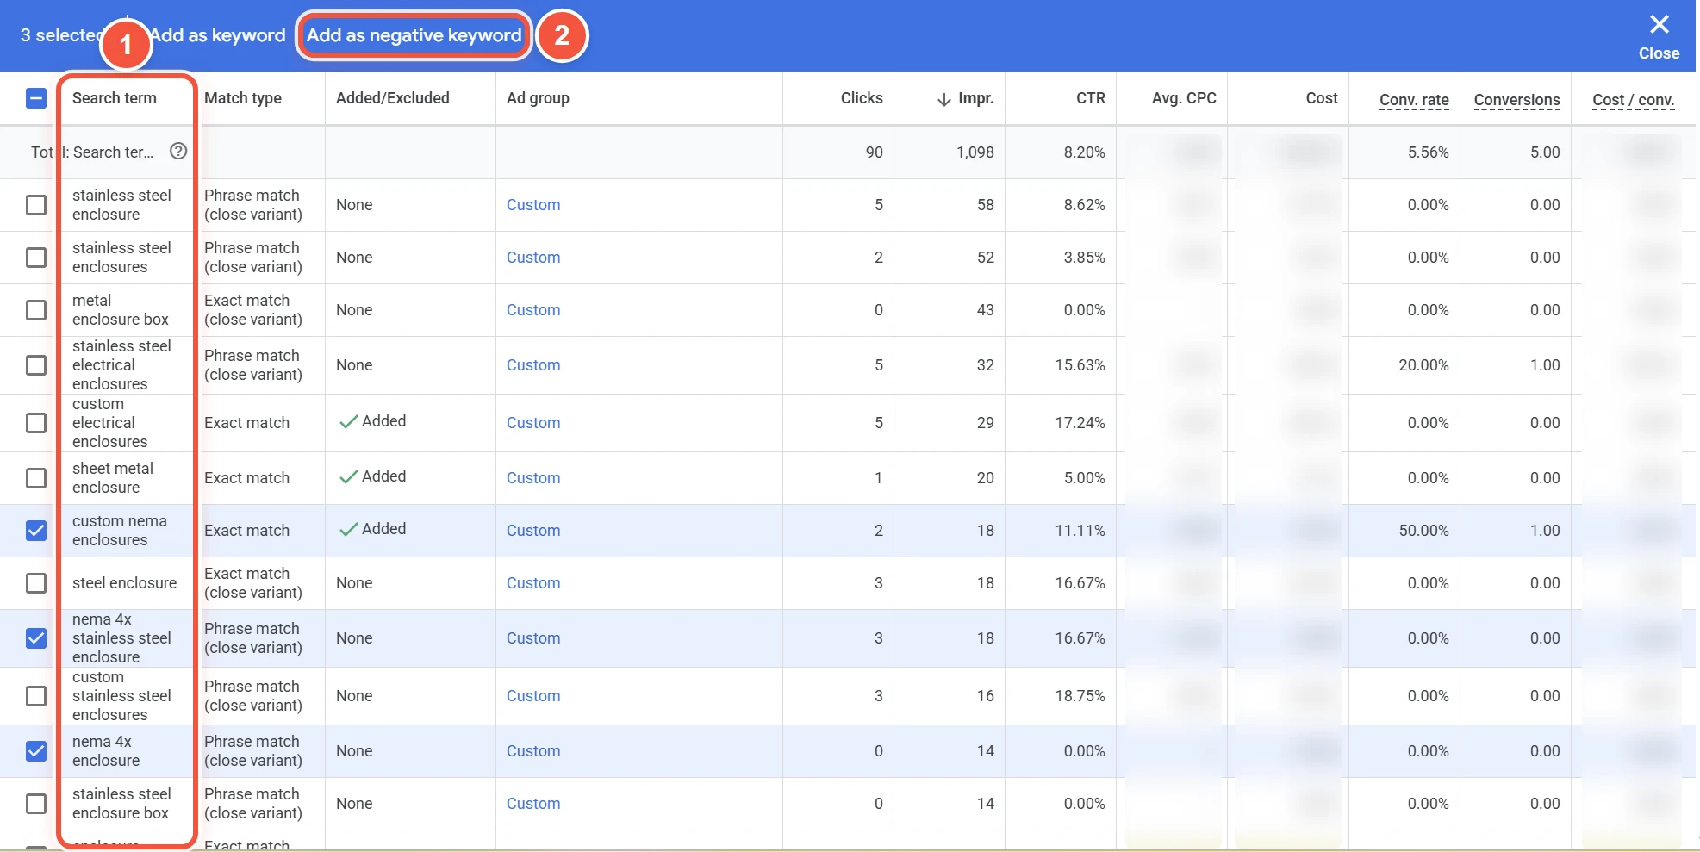Viewport: 1700px width, 852px height.
Task: Click the 20.00% conversion rate cell
Action: (x=1423, y=365)
